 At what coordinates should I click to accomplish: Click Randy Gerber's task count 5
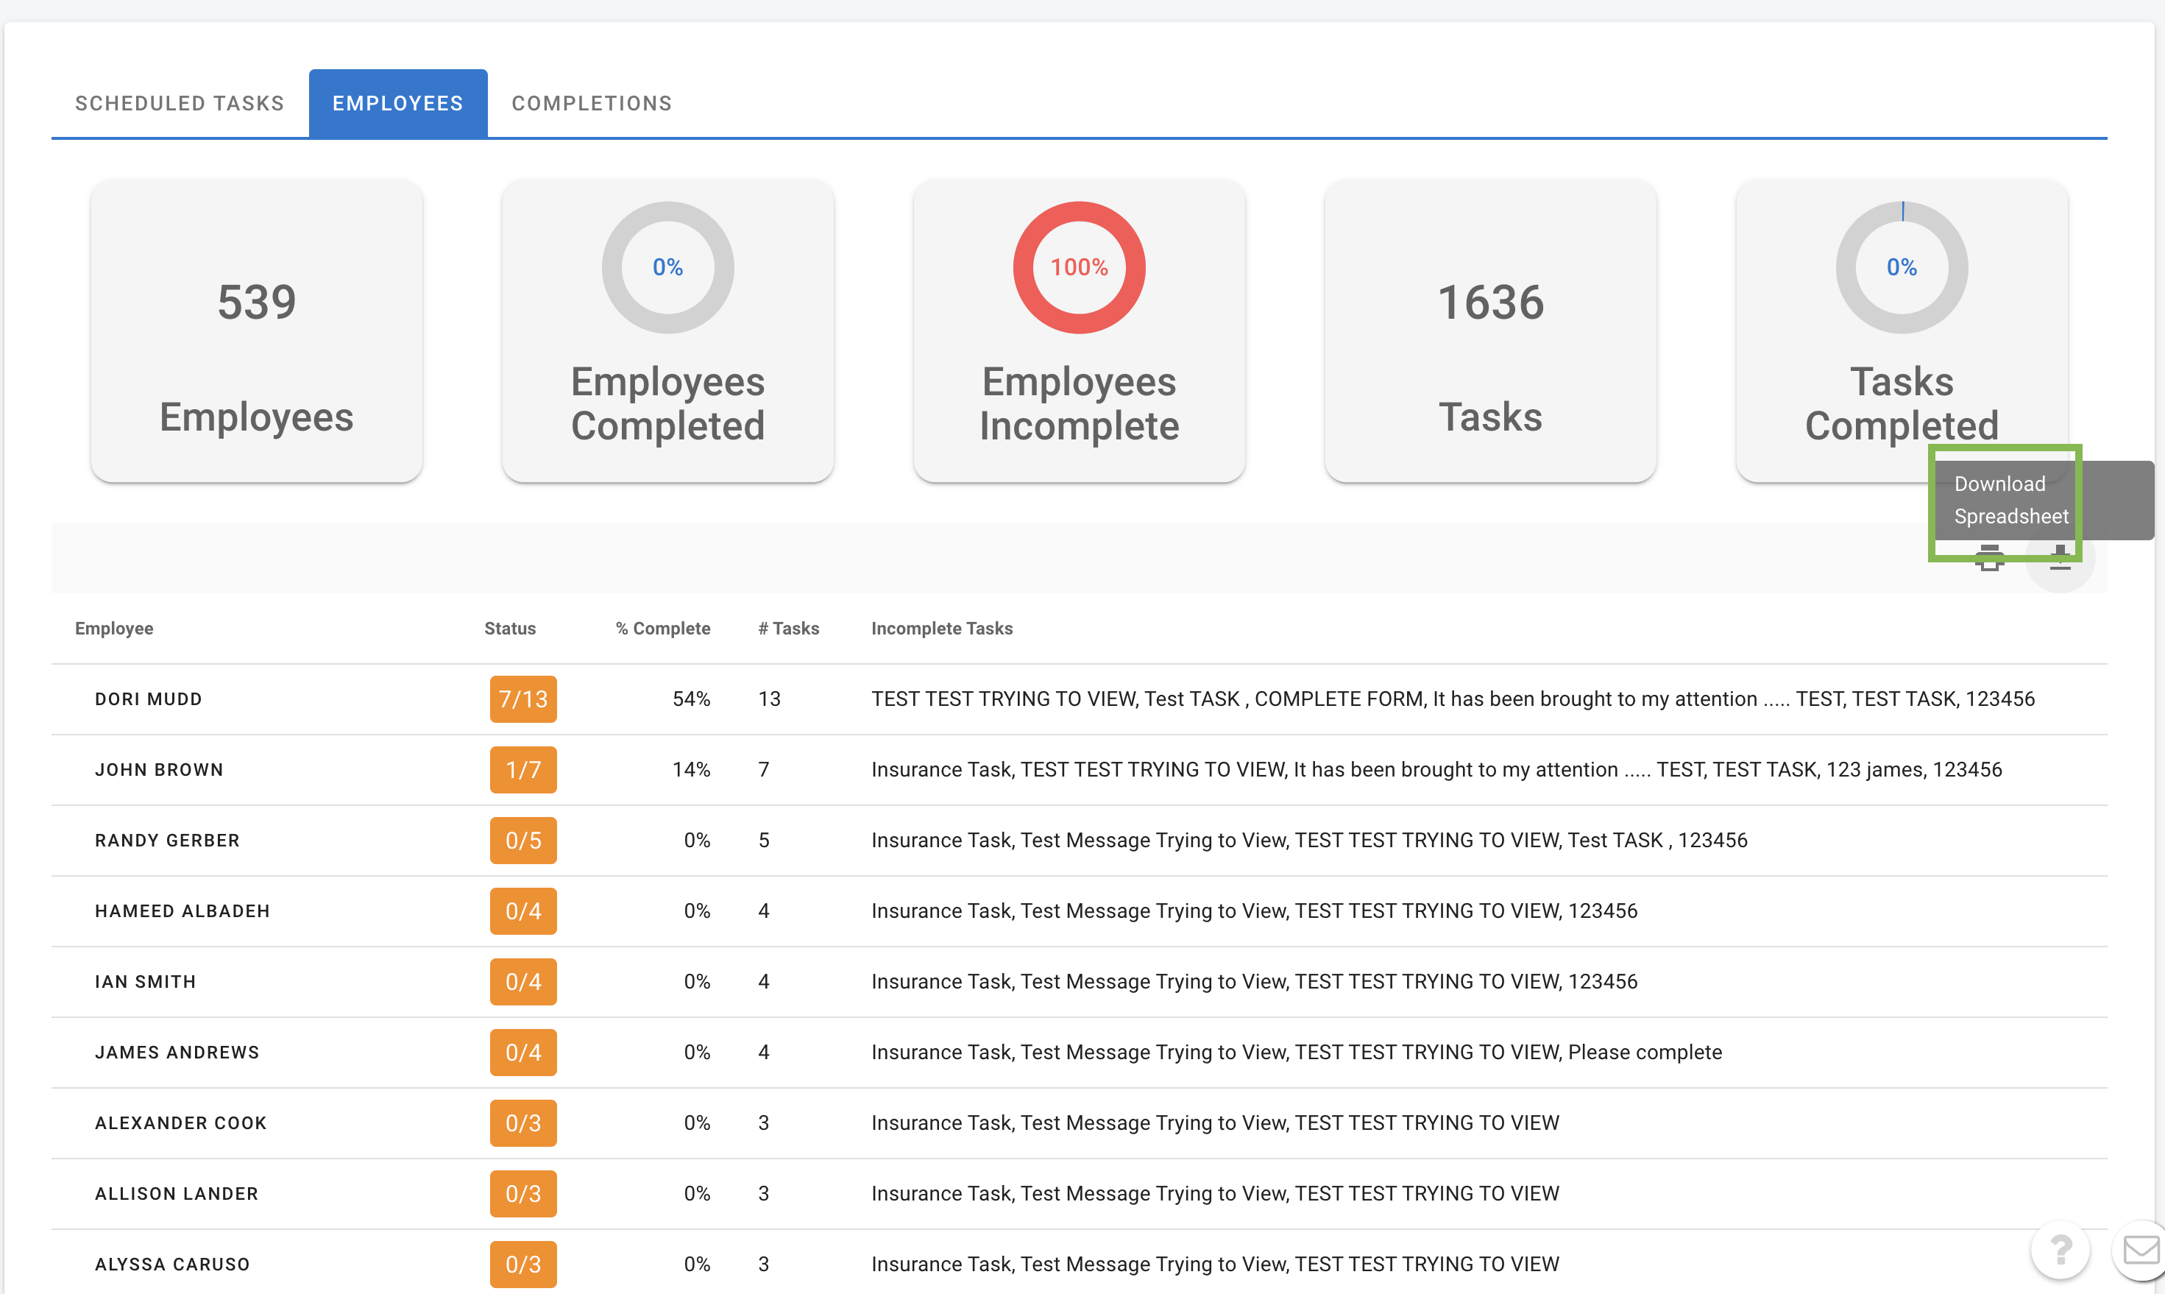(x=764, y=841)
